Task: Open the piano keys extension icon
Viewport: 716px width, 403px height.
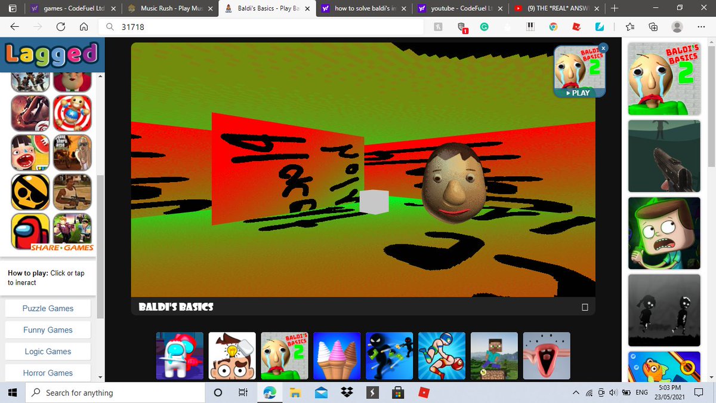Action: [x=530, y=27]
